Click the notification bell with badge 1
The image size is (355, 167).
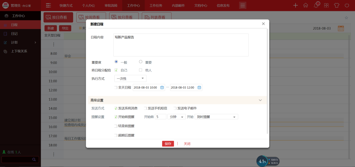point(316,5)
